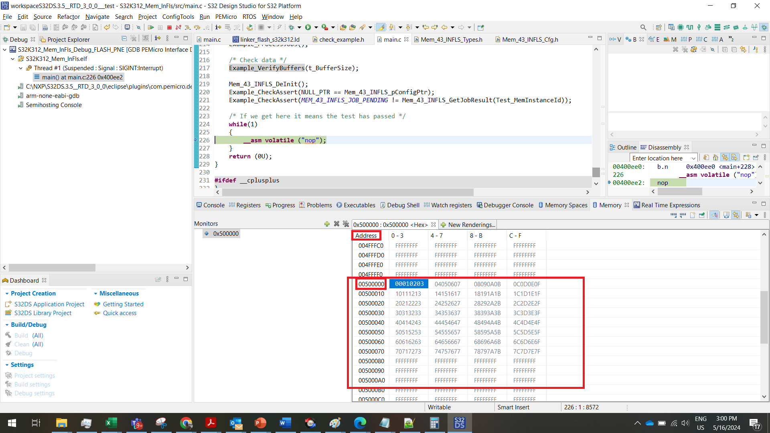Add a new memory monitor
Viewport: 770px width, 433px height.
(327, 224)
